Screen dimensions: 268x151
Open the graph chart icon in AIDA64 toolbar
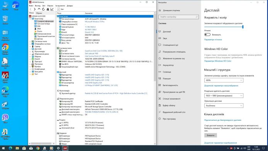[52, 9]
